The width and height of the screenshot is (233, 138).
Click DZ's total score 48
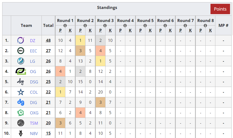48,41
